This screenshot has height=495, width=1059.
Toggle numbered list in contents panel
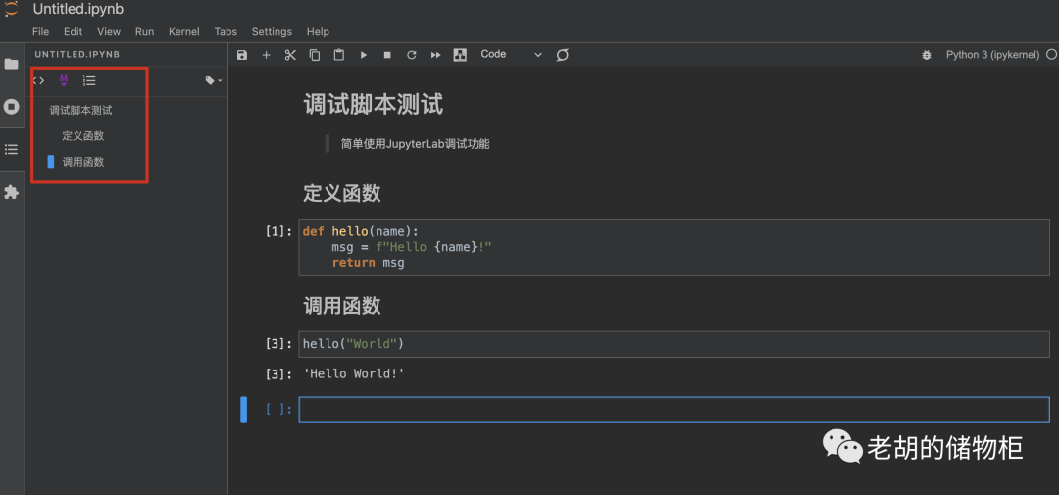tap(89, 80)
